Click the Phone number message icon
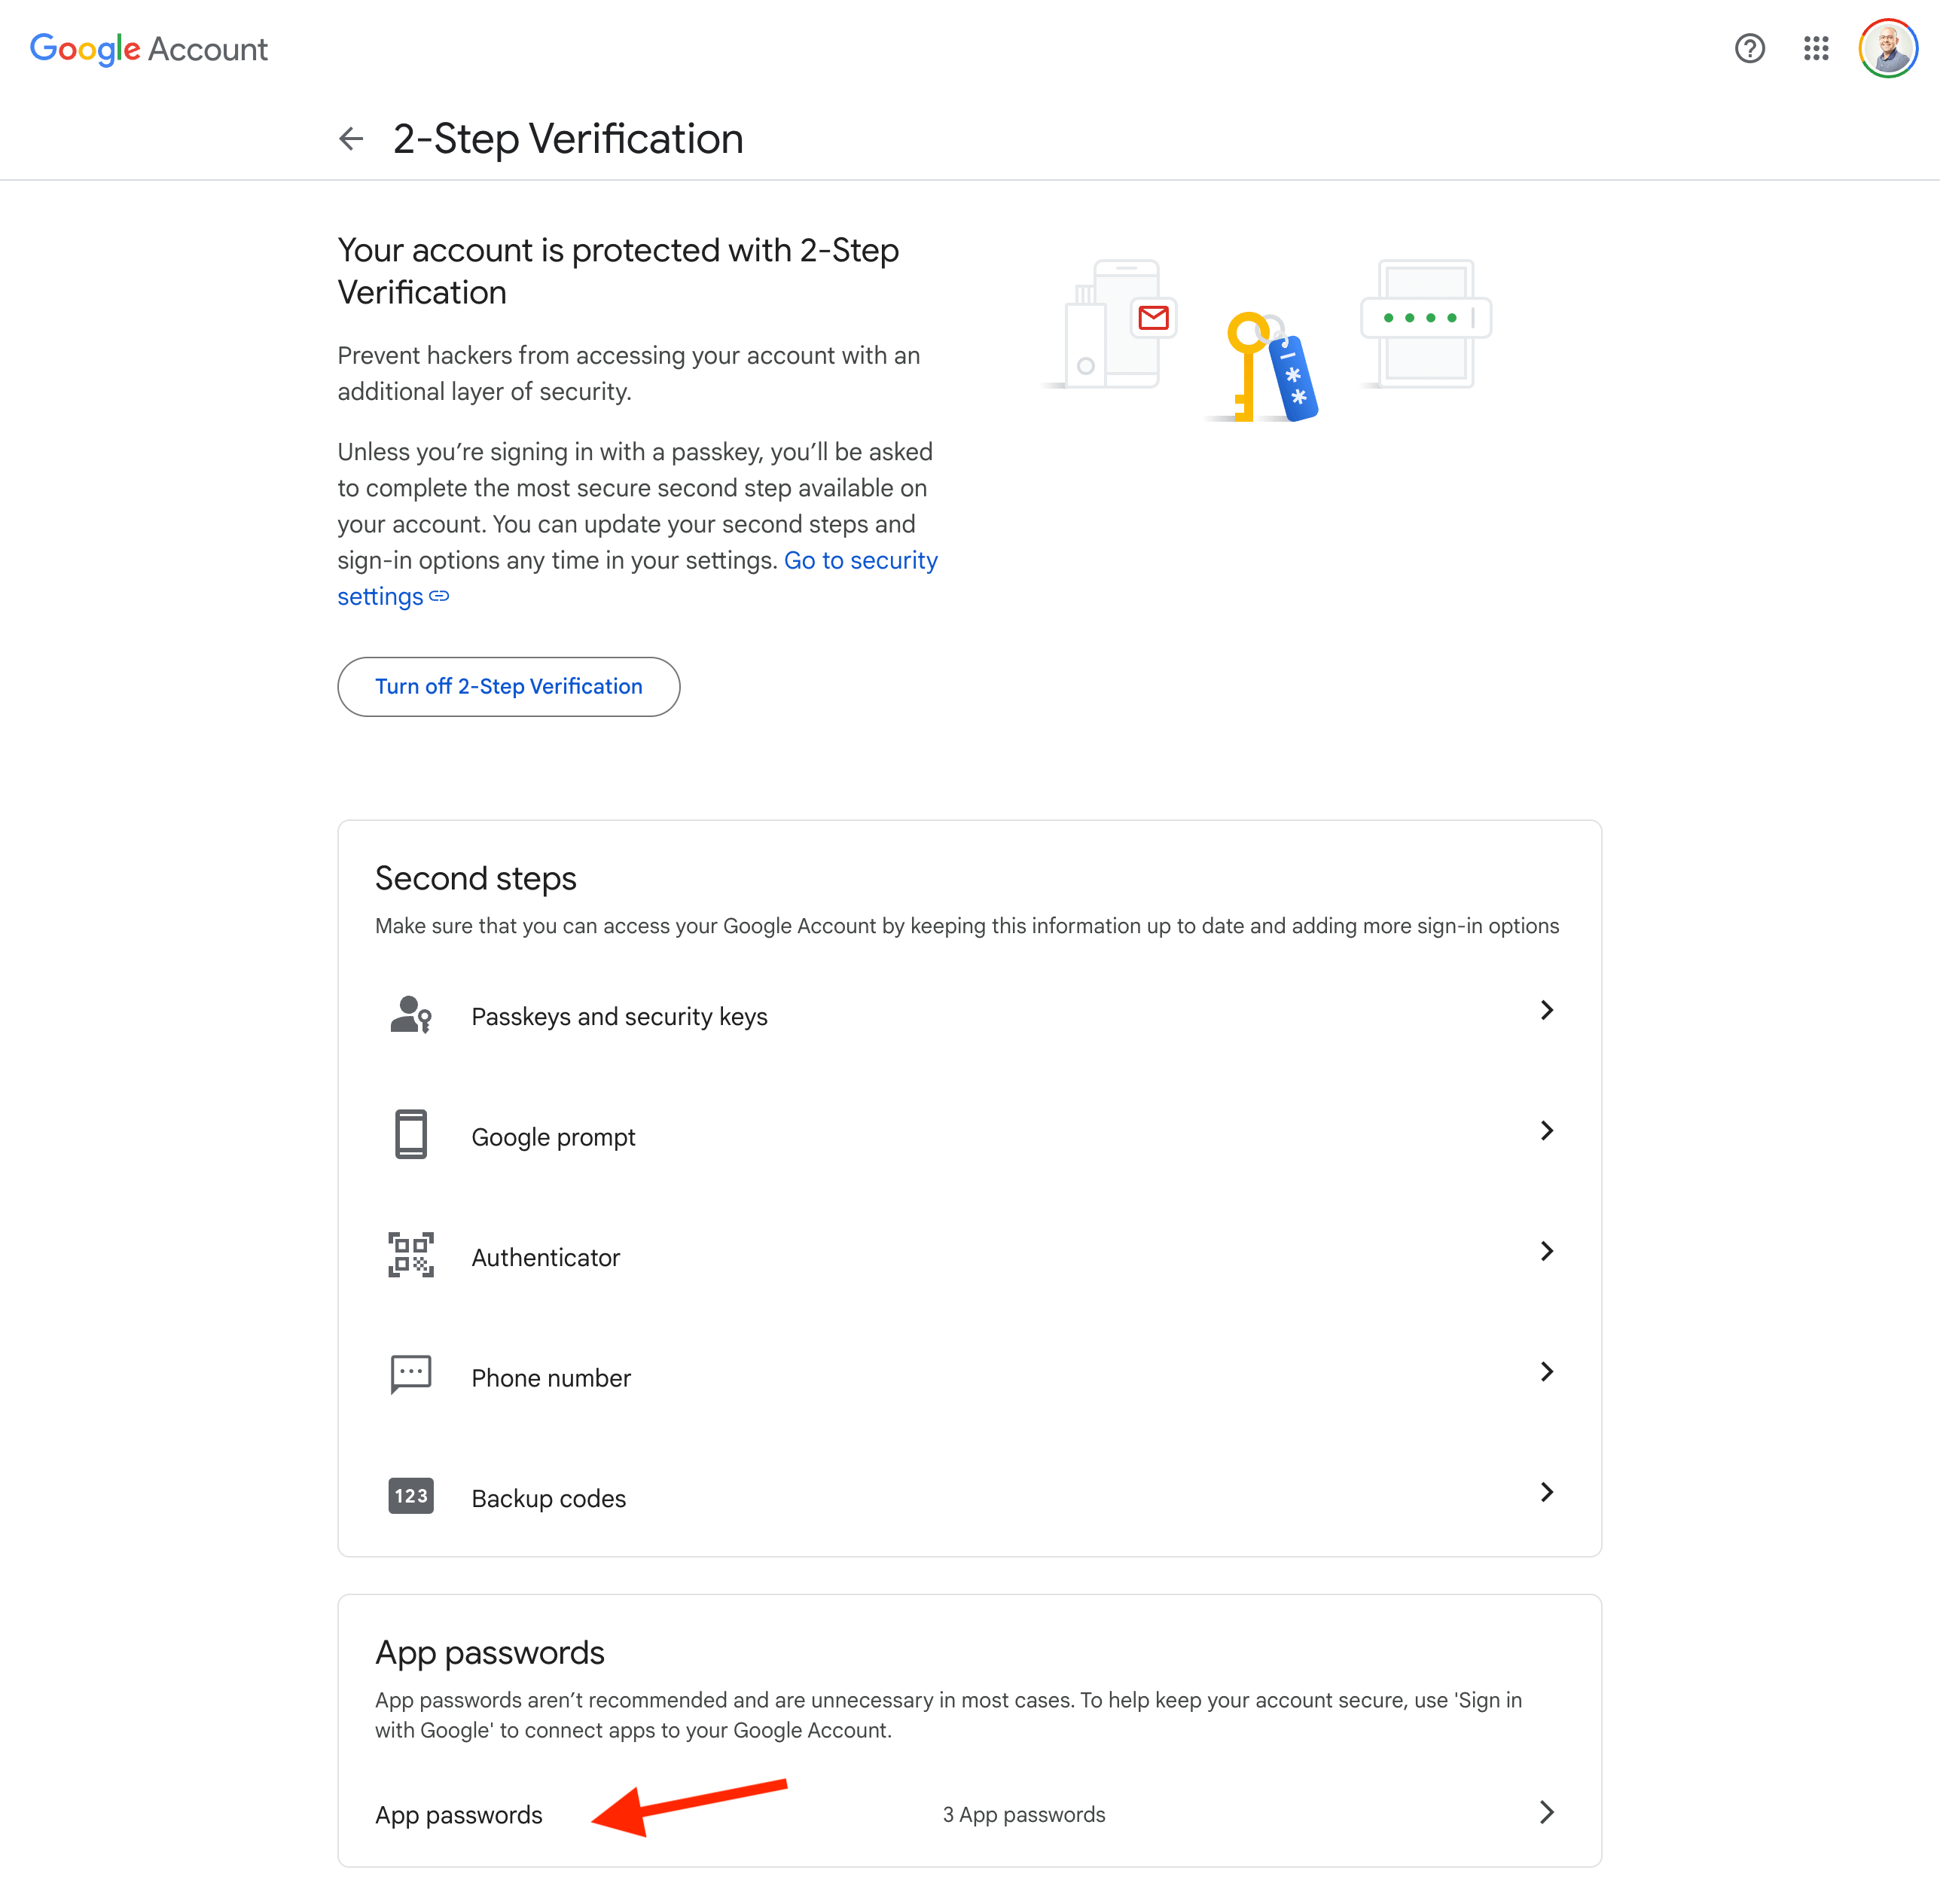Image resolution: width=1940 pixels, height=1904 pixels. click(411, 1376)
